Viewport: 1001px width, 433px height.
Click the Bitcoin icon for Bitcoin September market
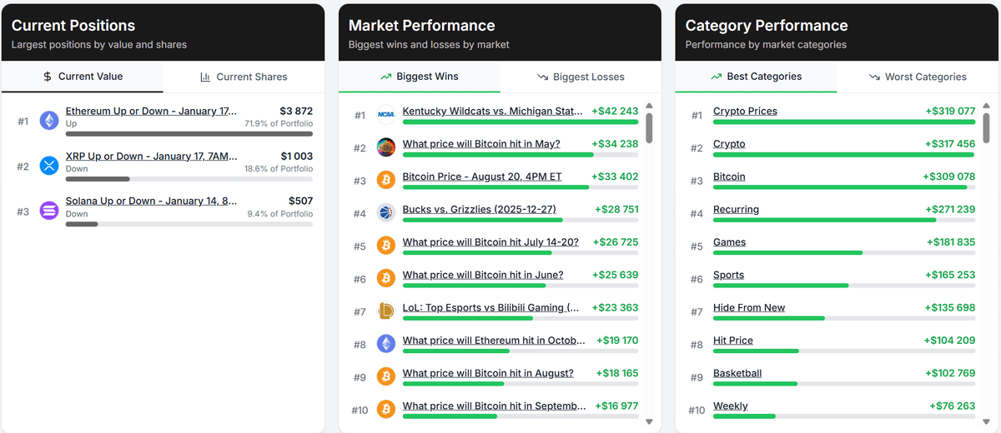coord(386,410)
